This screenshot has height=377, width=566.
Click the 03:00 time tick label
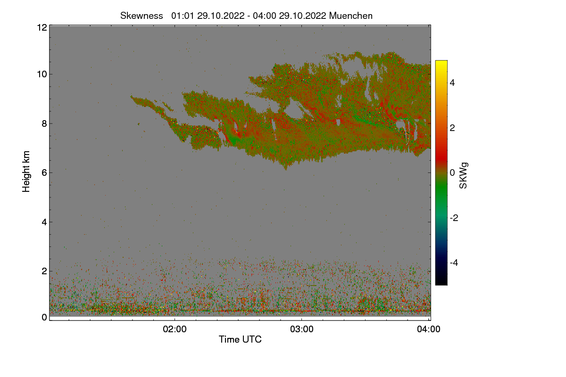(x=302, y=329)
